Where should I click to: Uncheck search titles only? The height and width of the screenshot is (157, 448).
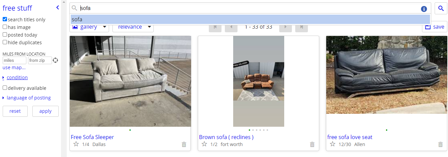pos(5,19)
